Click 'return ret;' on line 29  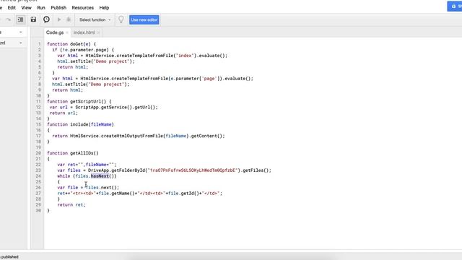(x=71, y=205)
